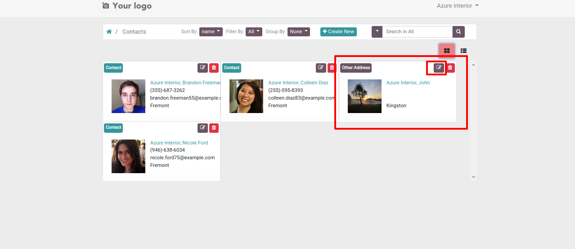Delete the Colleen Diaz contact
This screenshot has width=575, height=249.
tap(332, 68)
